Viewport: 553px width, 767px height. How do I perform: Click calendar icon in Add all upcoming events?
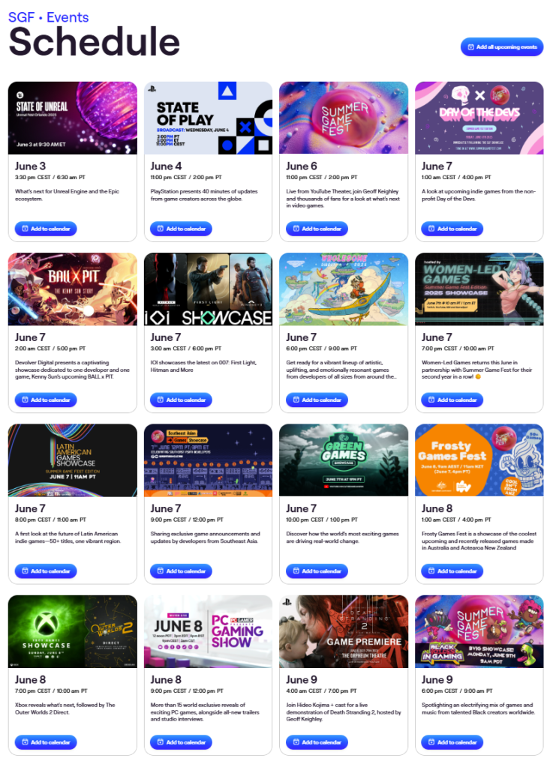coord(470,47)
